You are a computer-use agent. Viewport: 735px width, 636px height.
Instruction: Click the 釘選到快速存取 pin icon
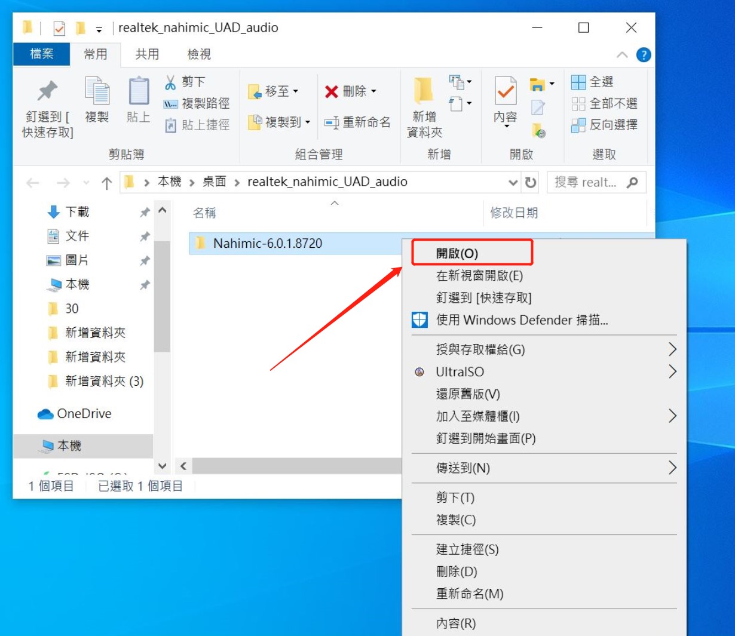(x=47, y=92)
